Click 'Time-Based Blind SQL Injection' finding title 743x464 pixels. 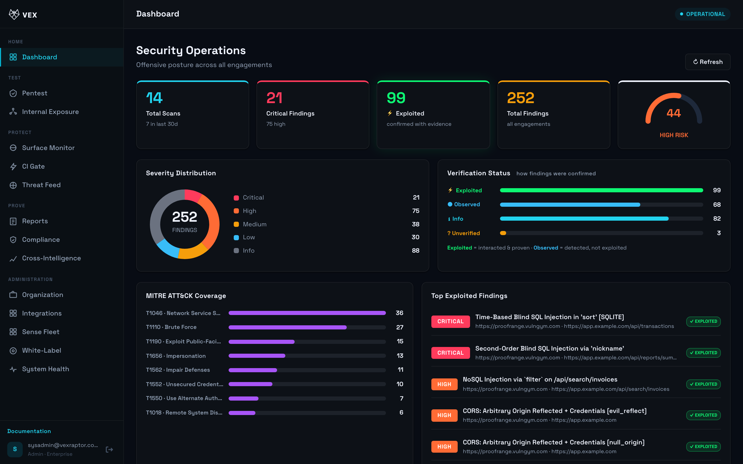pyautogui.click(x=550, y=317)
